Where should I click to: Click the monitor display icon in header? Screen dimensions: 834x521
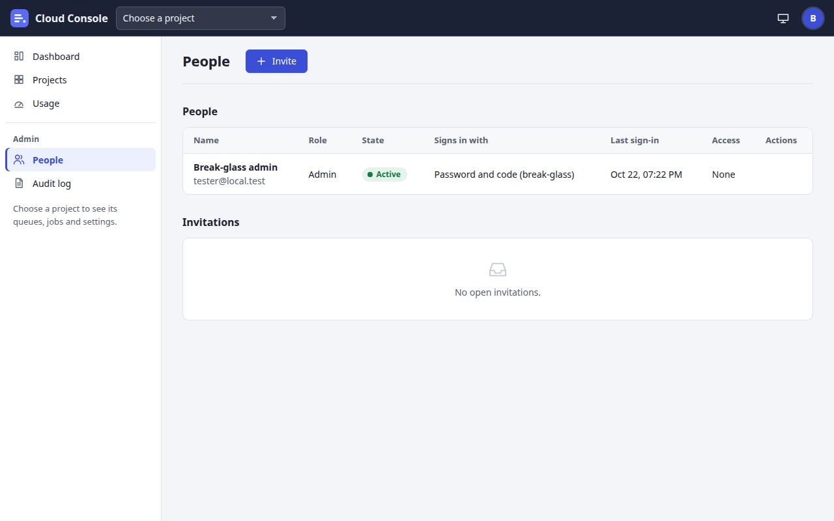pyautogui.click(x=783, y=18)
